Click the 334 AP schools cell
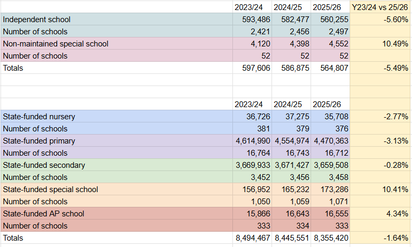 coord(292,226)
